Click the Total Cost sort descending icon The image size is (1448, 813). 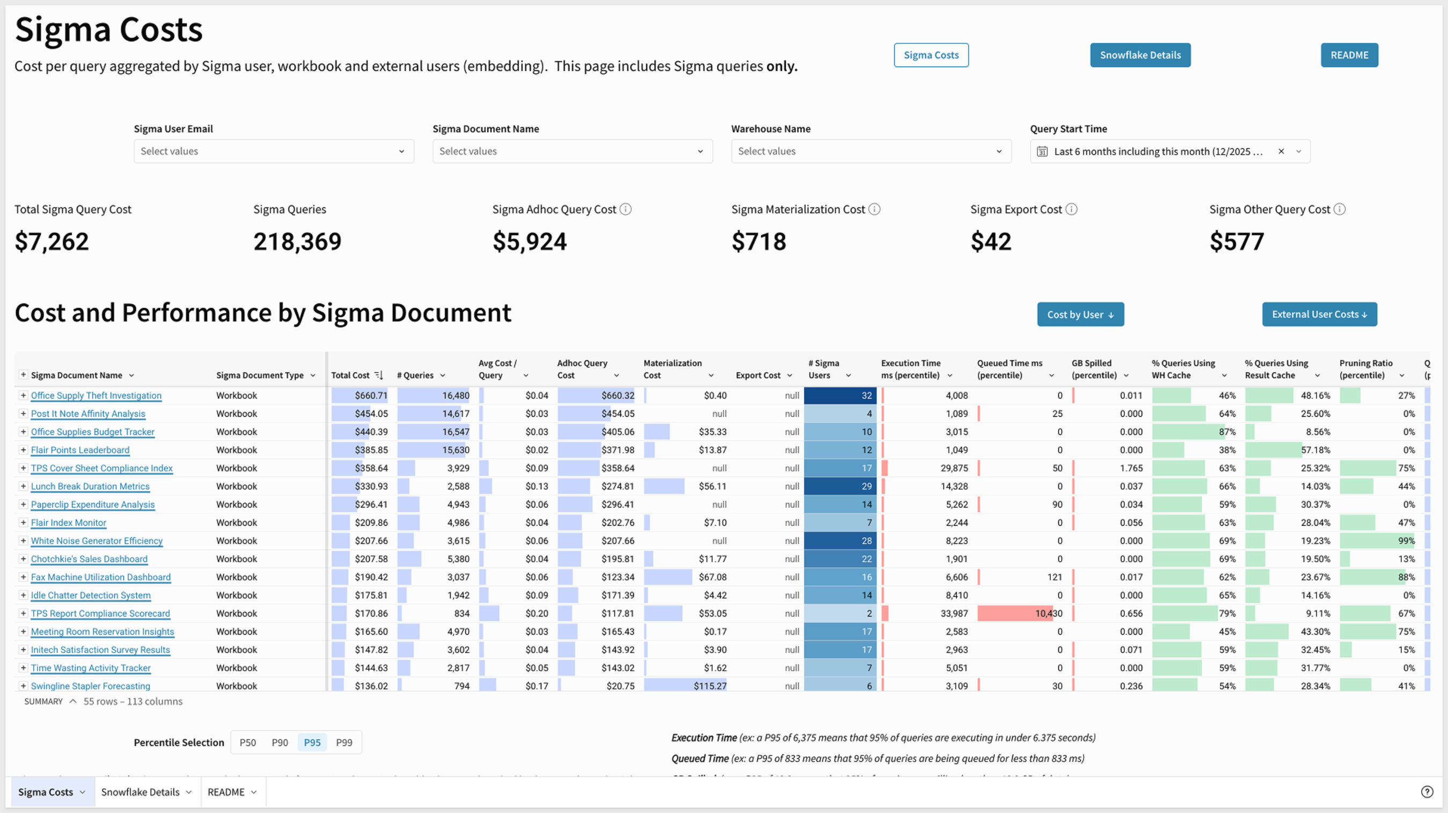(379, 375)
